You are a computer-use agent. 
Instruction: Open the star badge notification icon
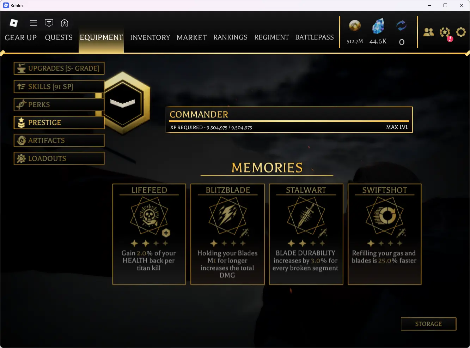tap(445, 33)
